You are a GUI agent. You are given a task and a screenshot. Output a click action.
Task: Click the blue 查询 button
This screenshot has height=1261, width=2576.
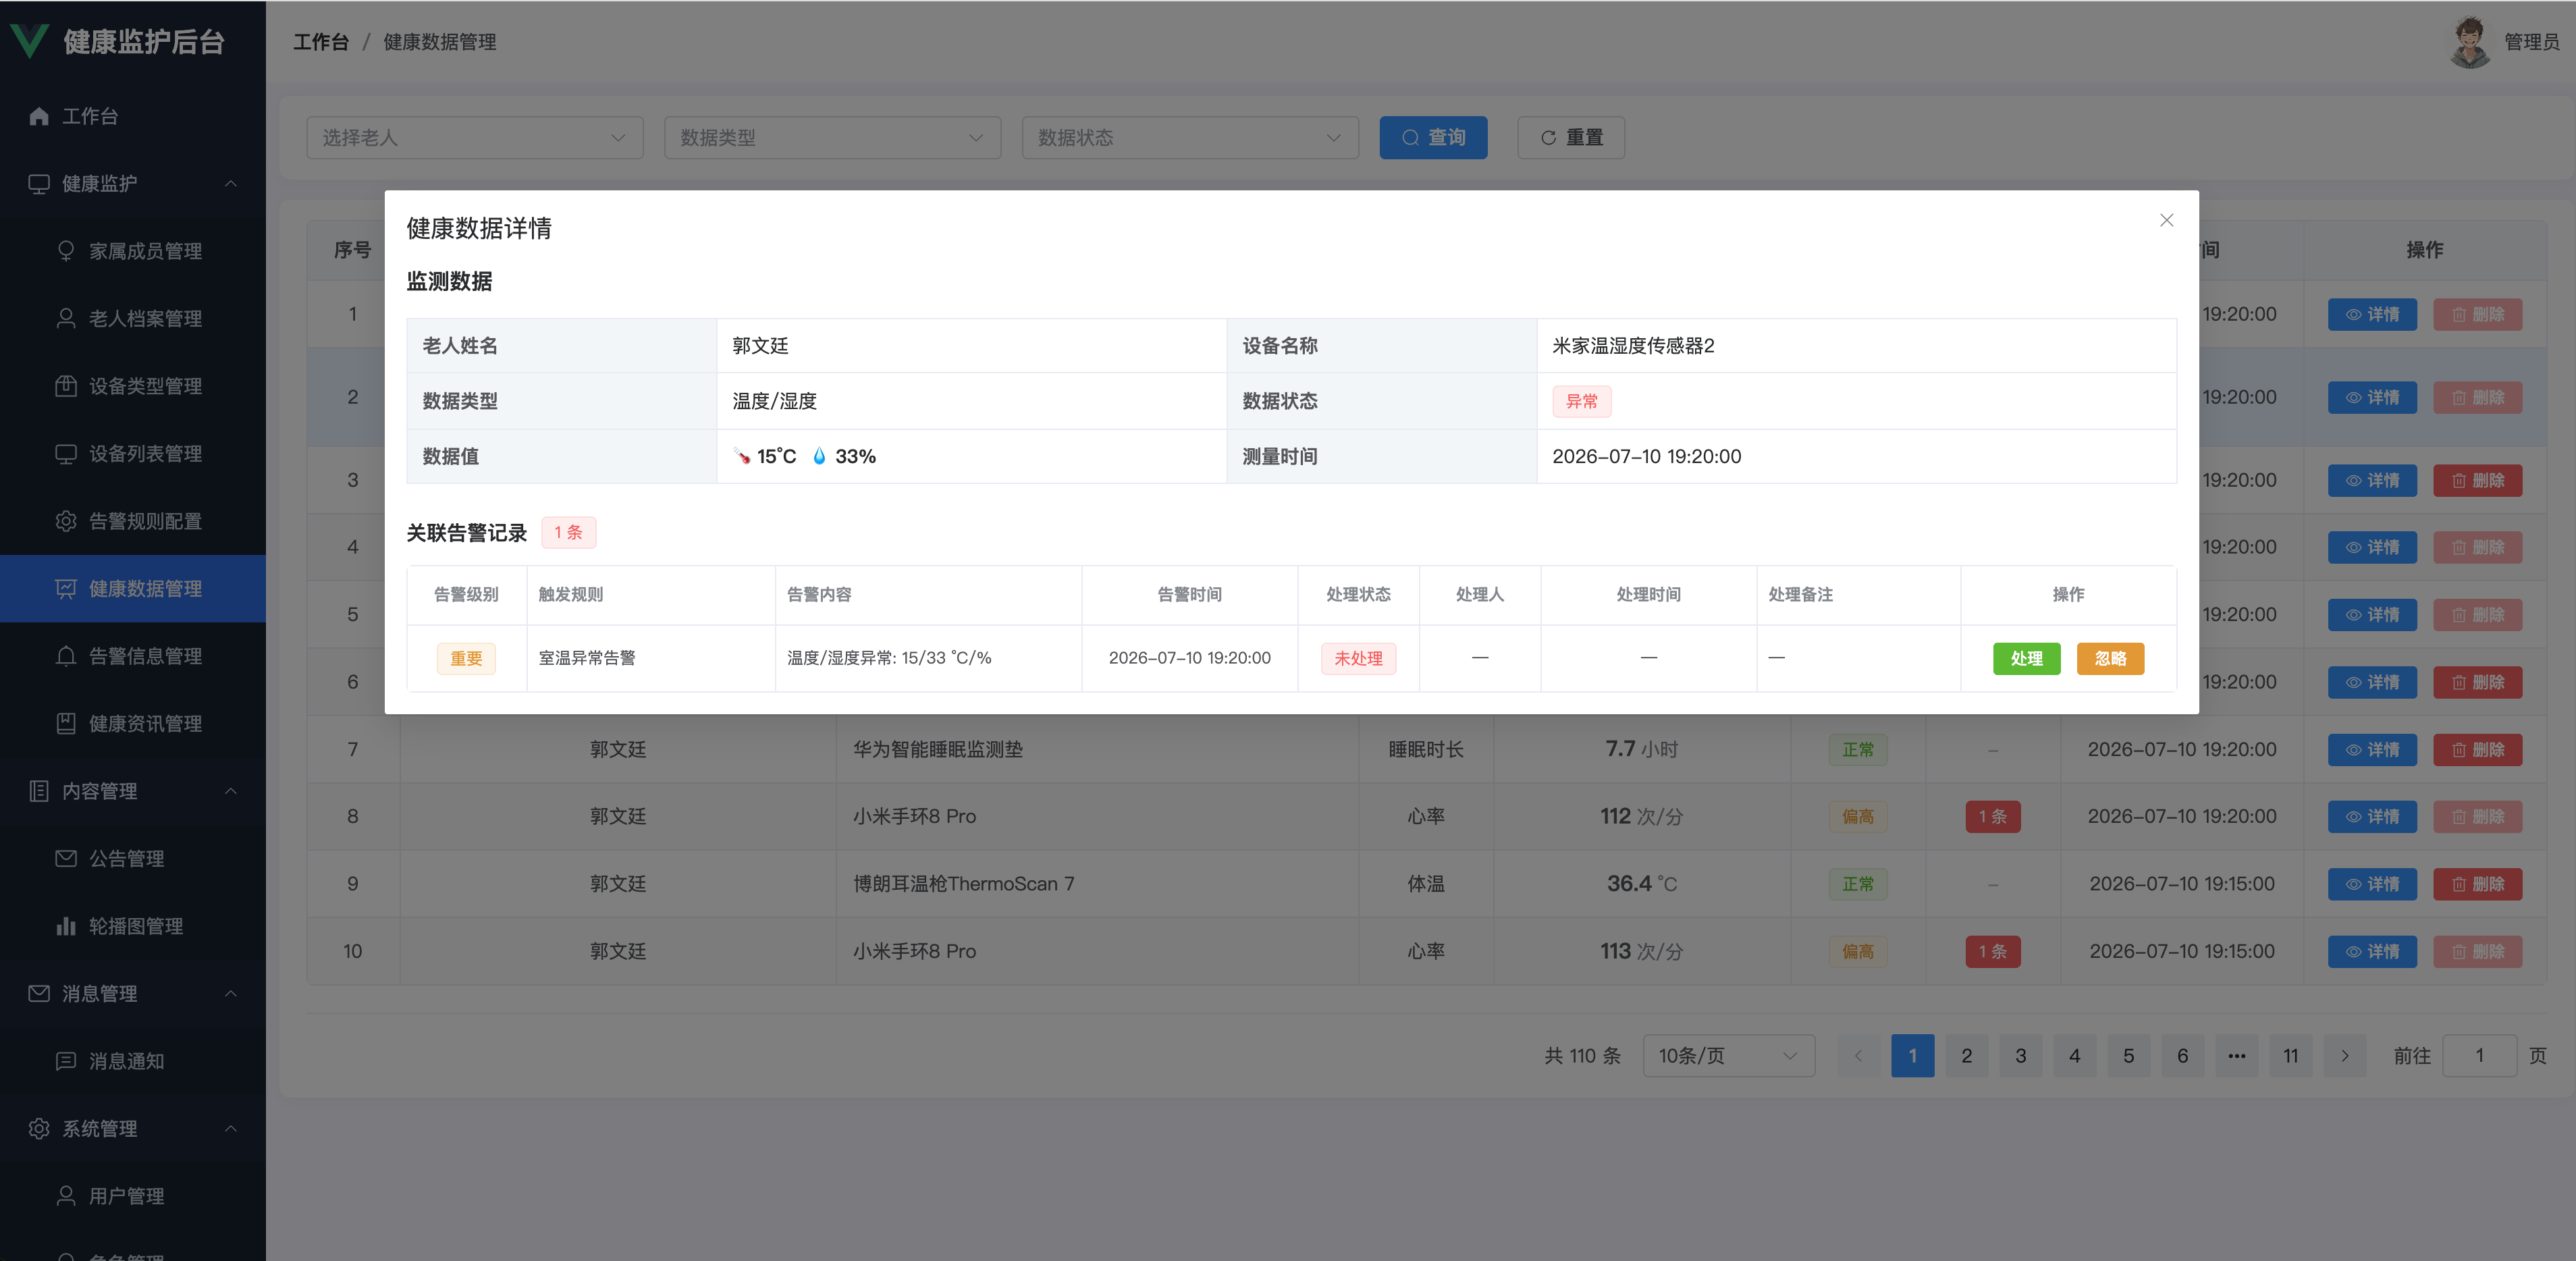click(x=1433, y=138)
